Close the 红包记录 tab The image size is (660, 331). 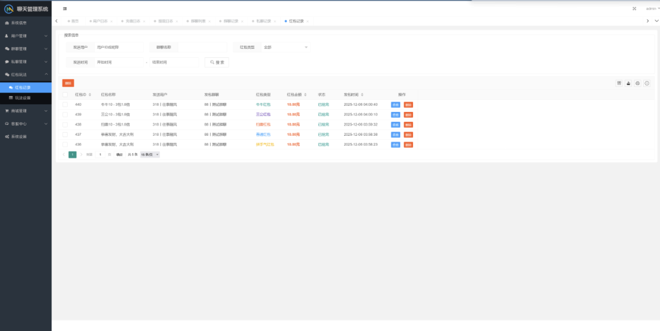click(x=307, y=21)
